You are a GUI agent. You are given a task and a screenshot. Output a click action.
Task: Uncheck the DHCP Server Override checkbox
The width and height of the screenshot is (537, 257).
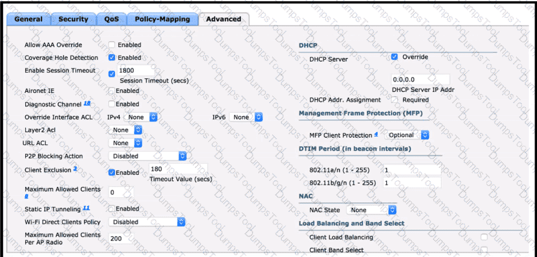point(394,57)
